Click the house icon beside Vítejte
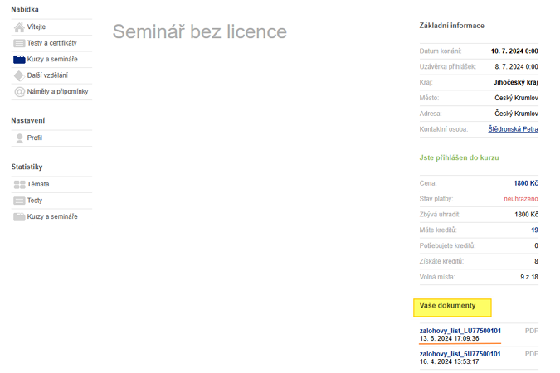 point(20,27)
